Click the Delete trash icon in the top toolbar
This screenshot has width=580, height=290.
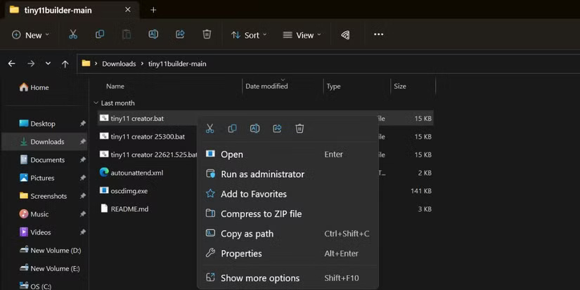click(x=207, y=34)
